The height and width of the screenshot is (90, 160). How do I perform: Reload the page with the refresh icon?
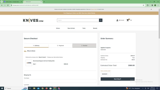point(8,5)
